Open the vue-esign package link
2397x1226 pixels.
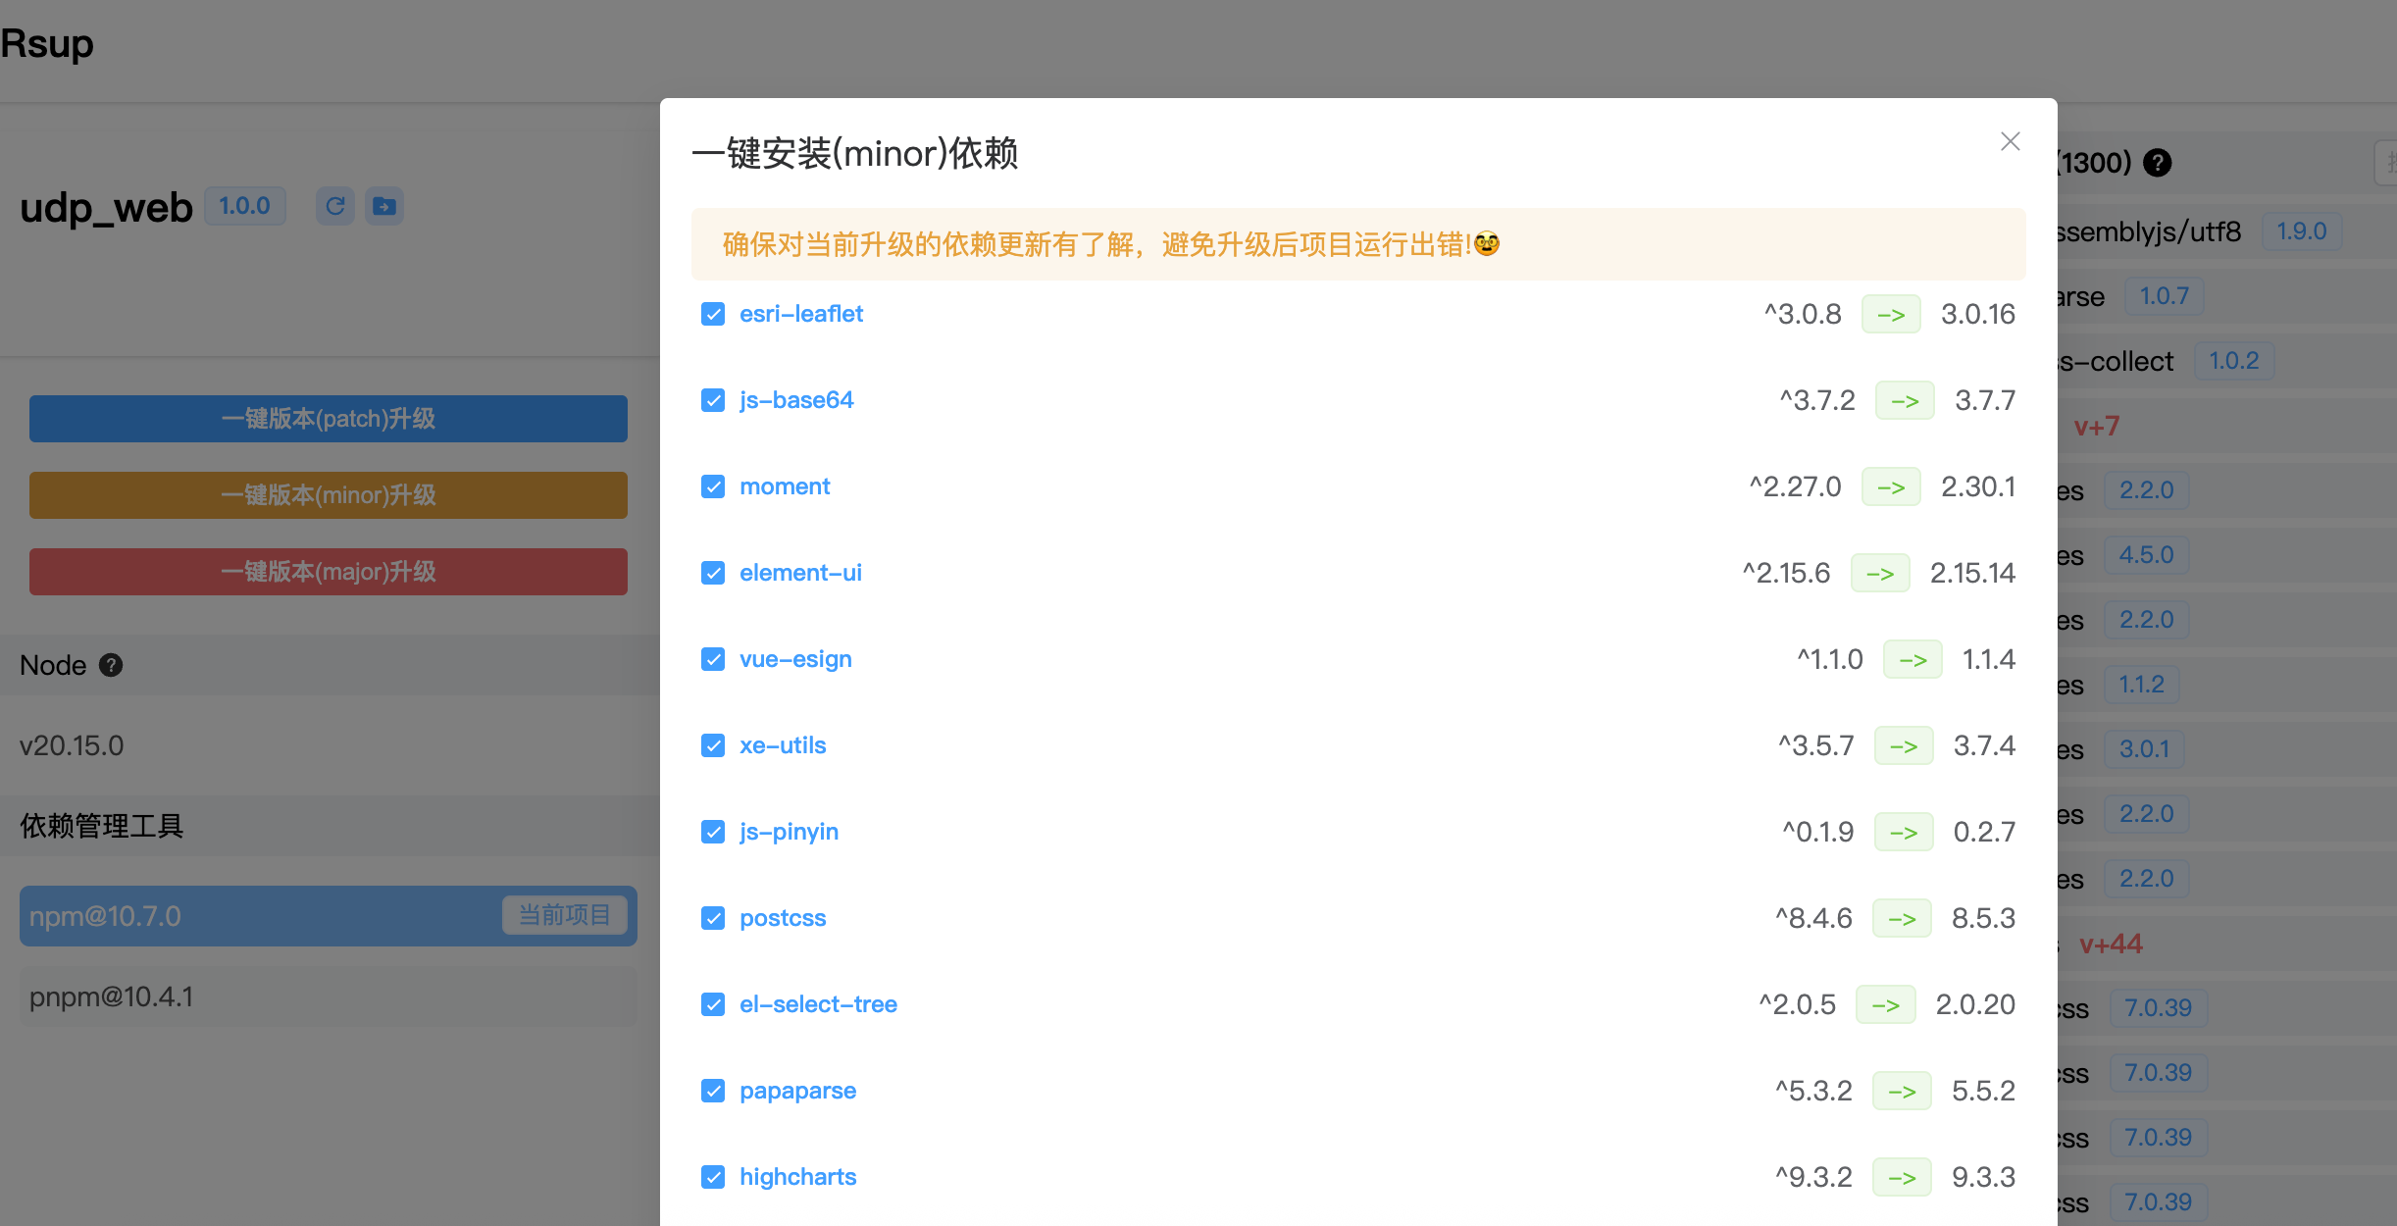(794, 659)
